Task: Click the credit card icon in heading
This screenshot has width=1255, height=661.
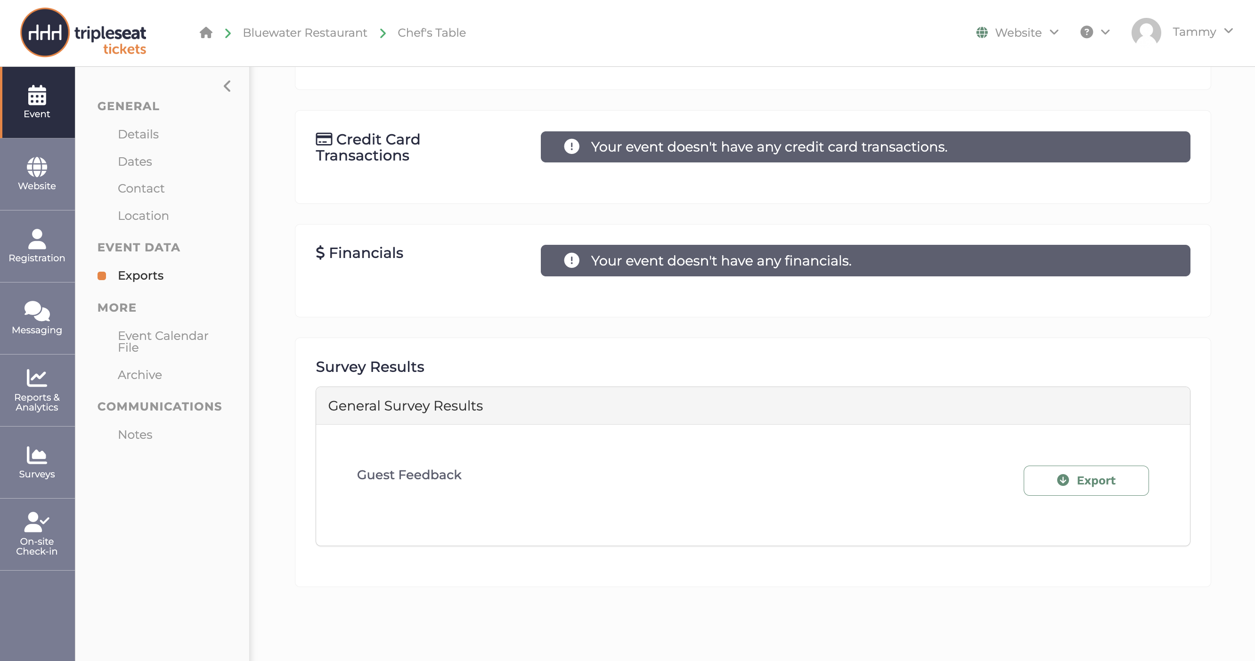Action: point(324,139)
